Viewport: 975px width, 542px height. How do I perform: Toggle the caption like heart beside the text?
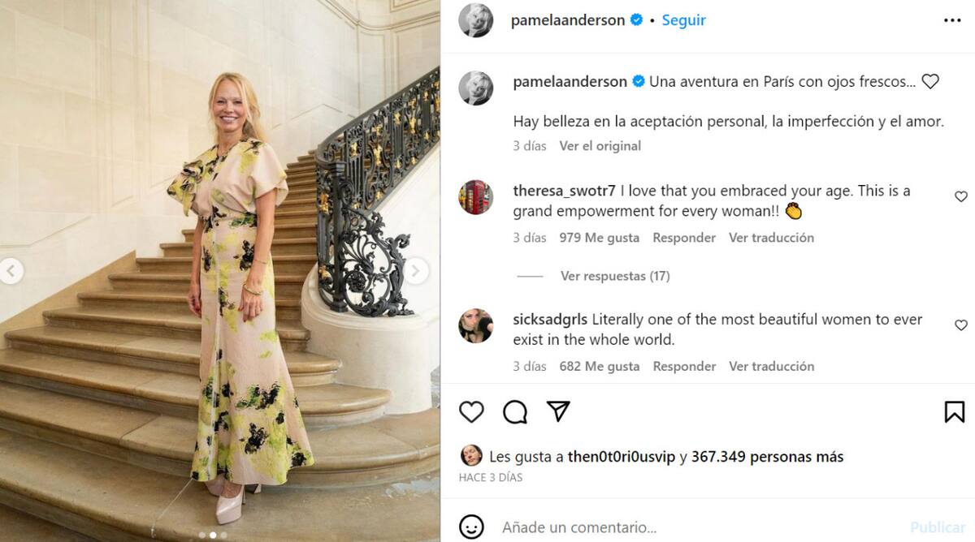(930, 81)
